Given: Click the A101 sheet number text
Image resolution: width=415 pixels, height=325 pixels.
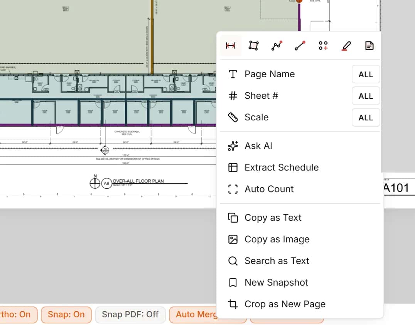Looking at the screenshot, I should 396,188.
